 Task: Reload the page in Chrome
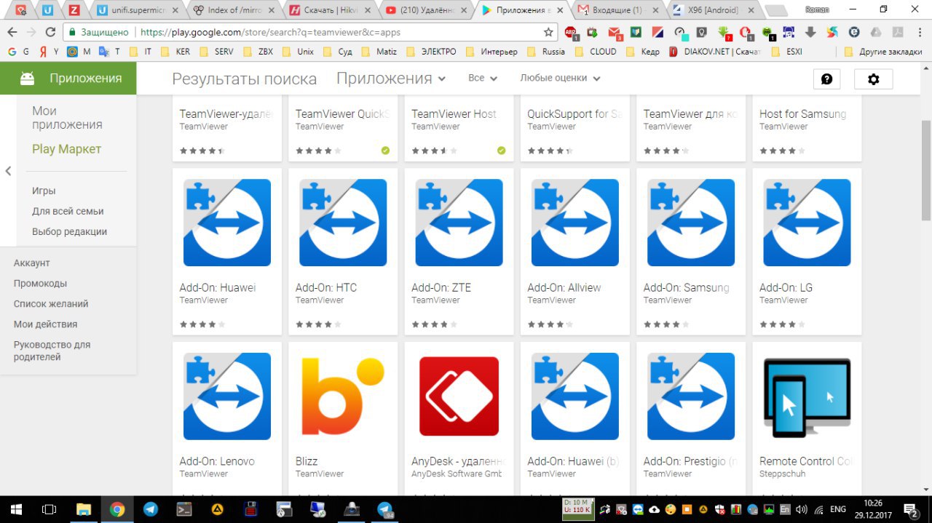point(50,32)
